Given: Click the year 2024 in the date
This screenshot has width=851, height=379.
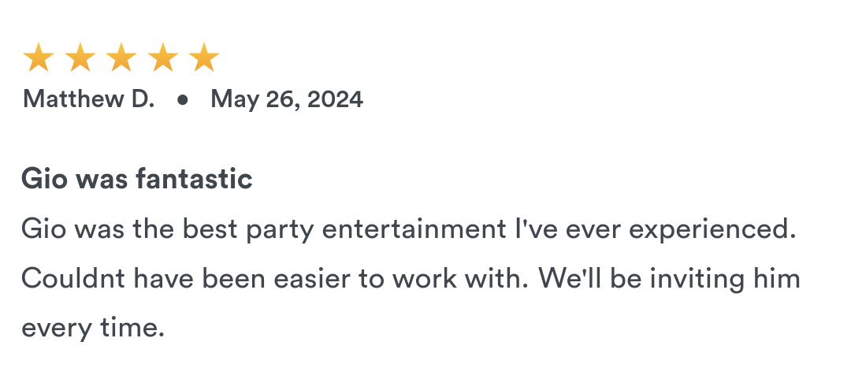Looking at the screenshot, I should pos(335,100).
